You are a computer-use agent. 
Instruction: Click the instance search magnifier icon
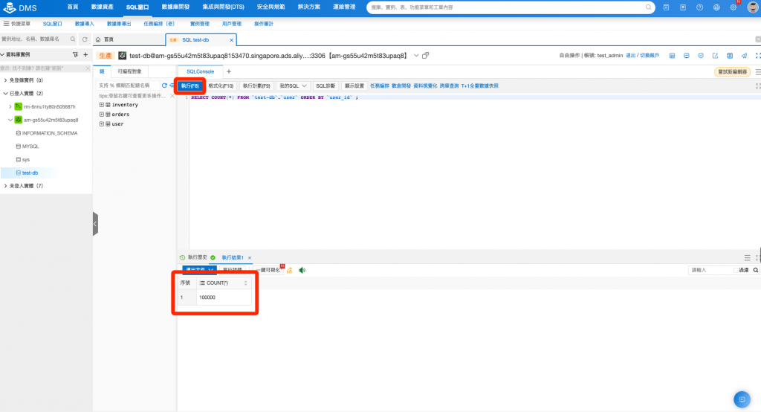click(x=73, y=39)
